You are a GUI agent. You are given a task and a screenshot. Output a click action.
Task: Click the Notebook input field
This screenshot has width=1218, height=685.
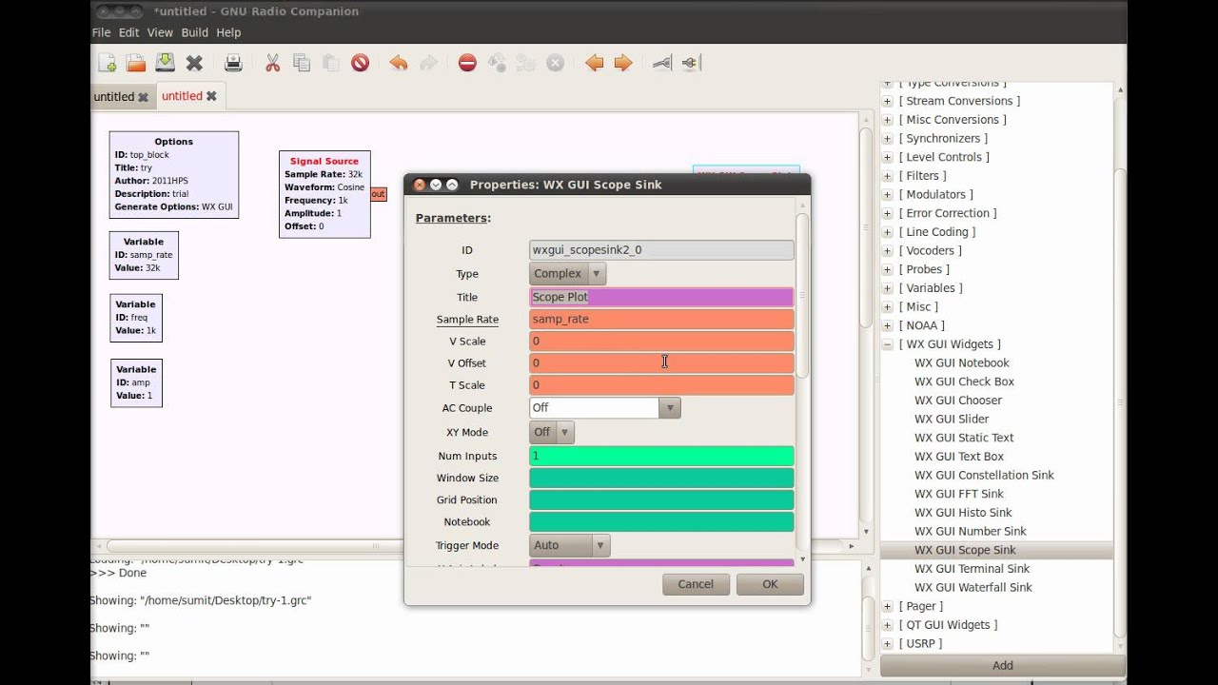pos(661,521)
